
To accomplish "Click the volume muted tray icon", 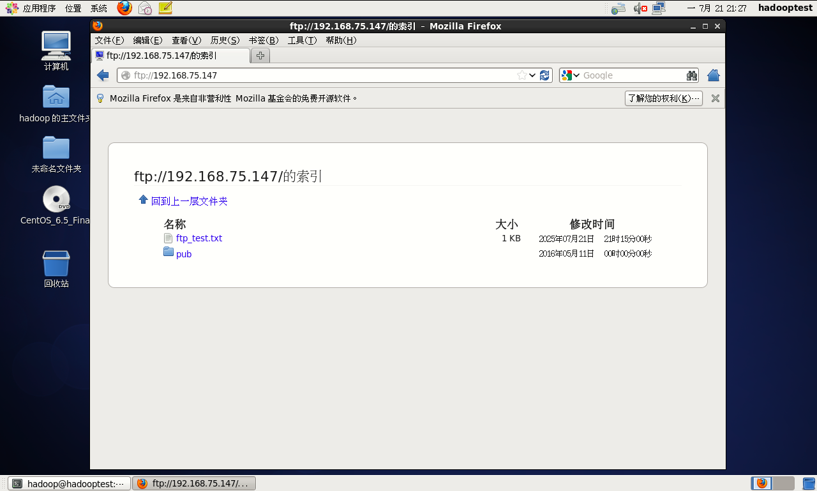I will point(640,8).
